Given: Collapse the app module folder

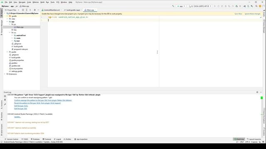Looking at the screenshot, I should pyautogui.click(x=7, y=22).
